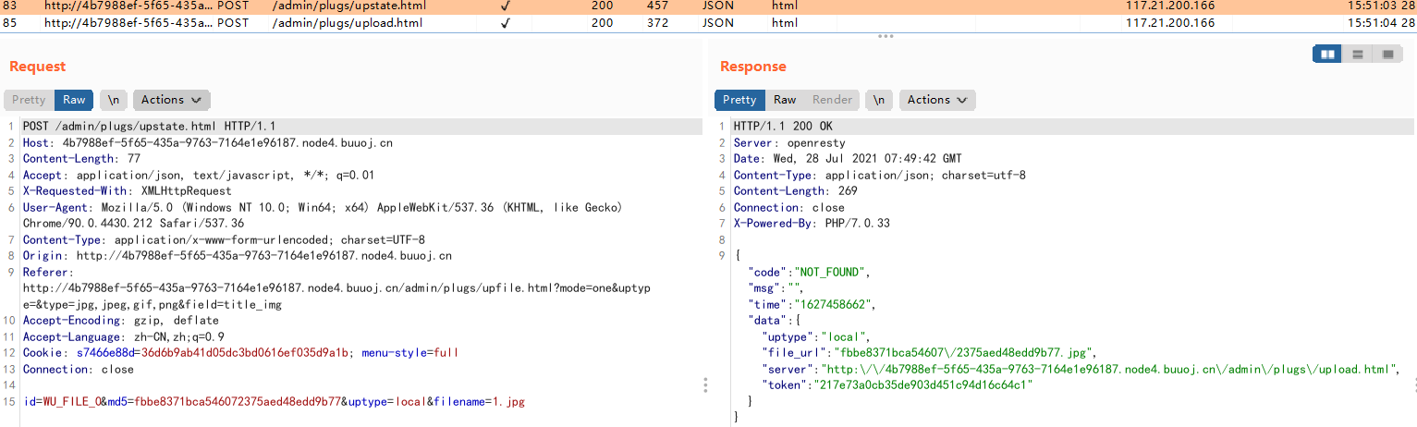Screen dimensions: 1417x427
Task: Click "code":"NOT_FOUND" JSON line
Action: [810, 273]
